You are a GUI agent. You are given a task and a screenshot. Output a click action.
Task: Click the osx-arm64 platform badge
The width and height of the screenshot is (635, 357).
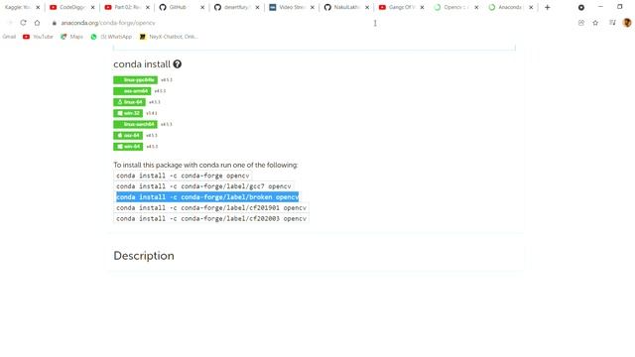coord(132,91)
